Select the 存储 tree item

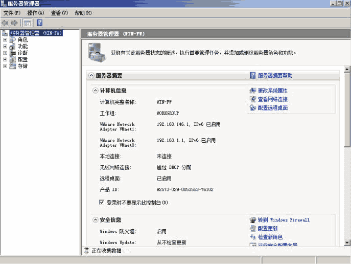(22, 66)
